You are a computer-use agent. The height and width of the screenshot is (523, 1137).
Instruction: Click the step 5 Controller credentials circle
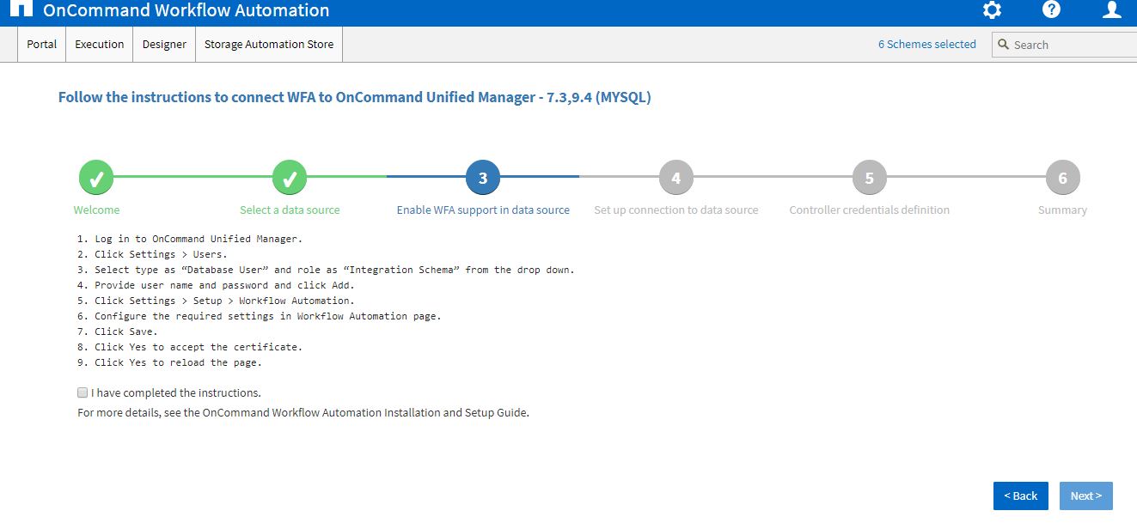869,177
